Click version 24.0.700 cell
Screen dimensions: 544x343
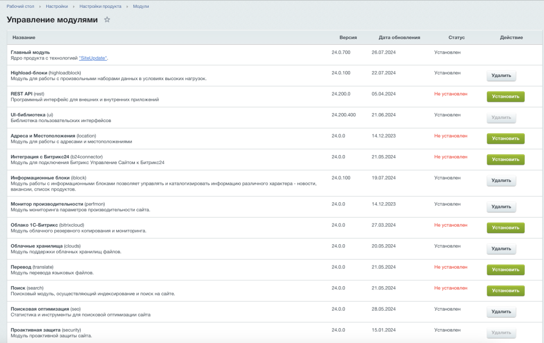tap(341, 53)
